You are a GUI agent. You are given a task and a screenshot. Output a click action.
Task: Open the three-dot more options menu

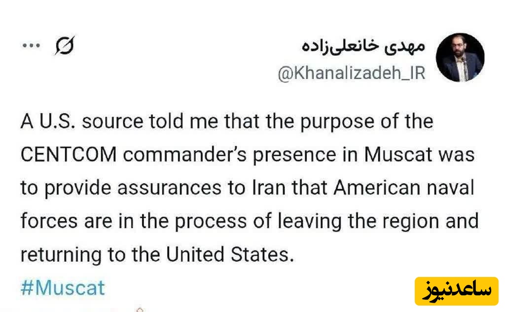[31, 45]
